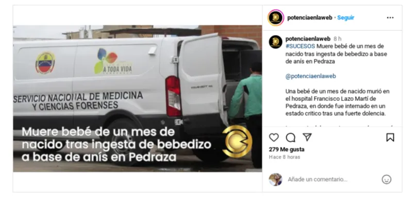The width and height of the screenshot is (416, 206).
Task: Click your commenter profile picture
Action: [275, 180]
